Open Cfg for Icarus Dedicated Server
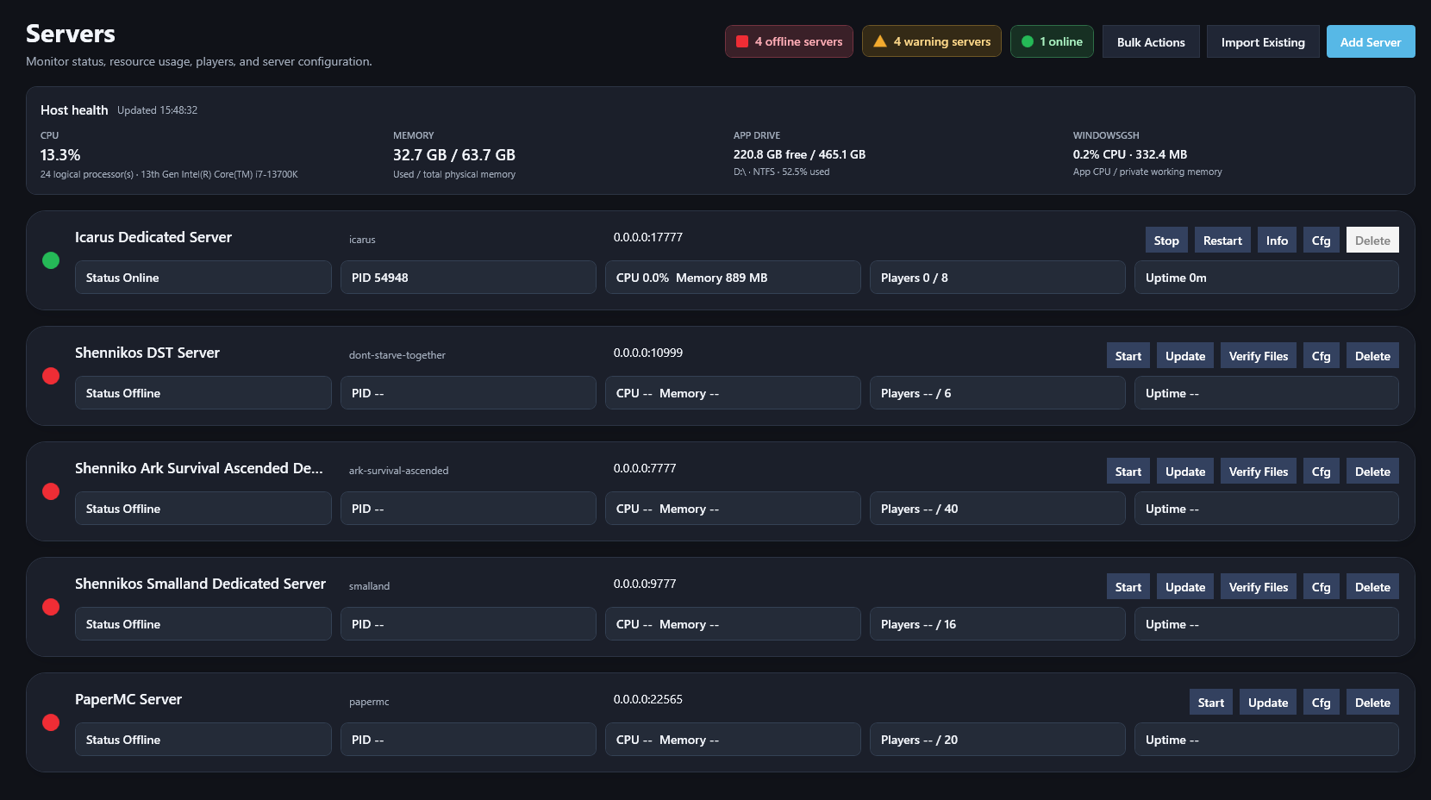This screenshot has height=800, width=1431. coord(1321,241)
